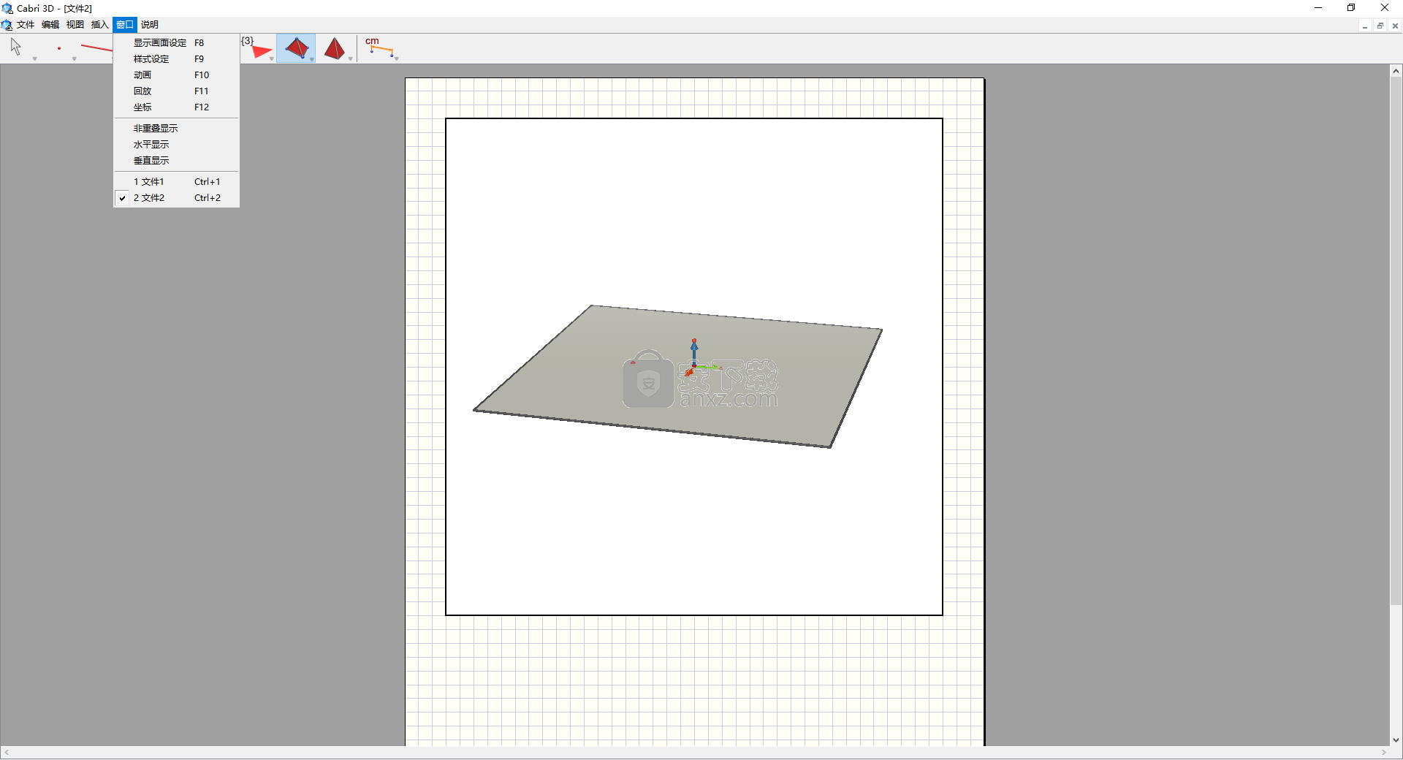Image resolution: width=1403 pixels, height=760 pixels.
Task: Select the regular pyramid solid tool
Action: (335, 48)
